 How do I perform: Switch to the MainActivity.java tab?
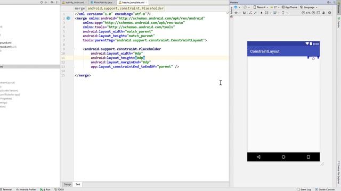[x=103, y=2]
